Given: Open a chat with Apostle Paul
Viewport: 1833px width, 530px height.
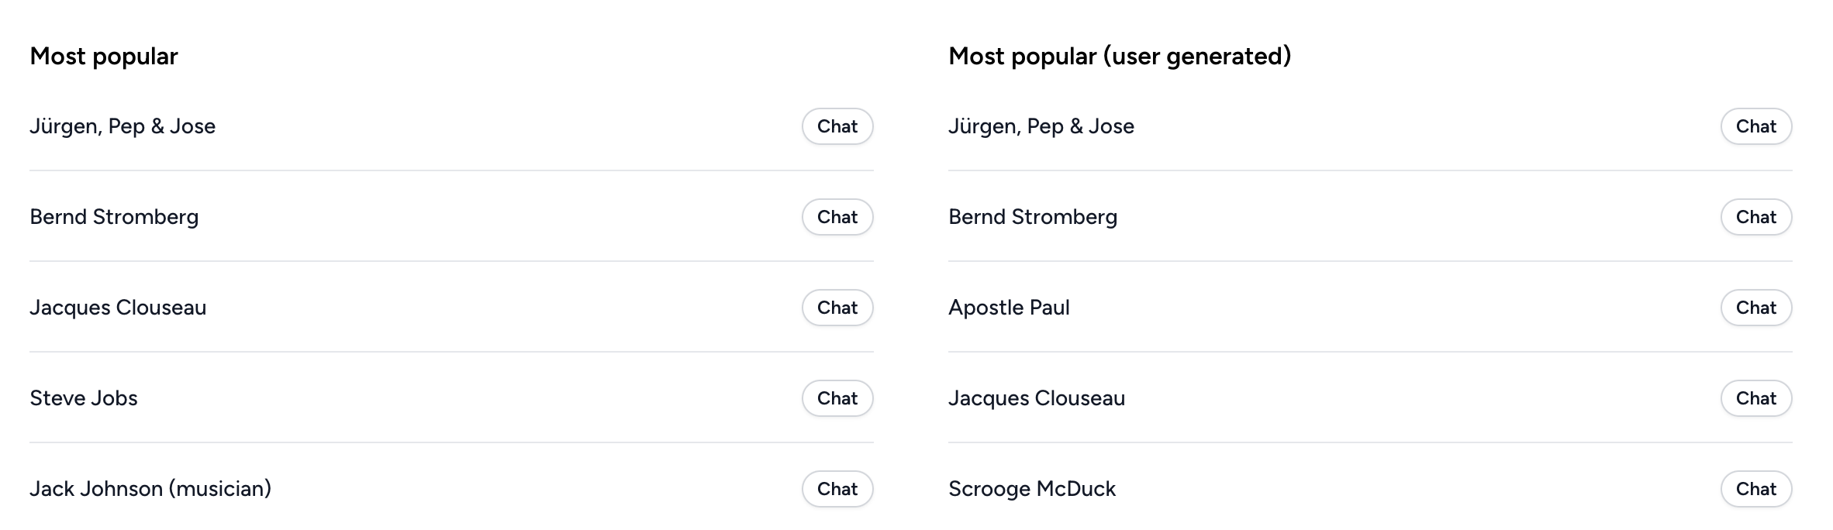Looking at the screenshot, I should (1756, 308).
